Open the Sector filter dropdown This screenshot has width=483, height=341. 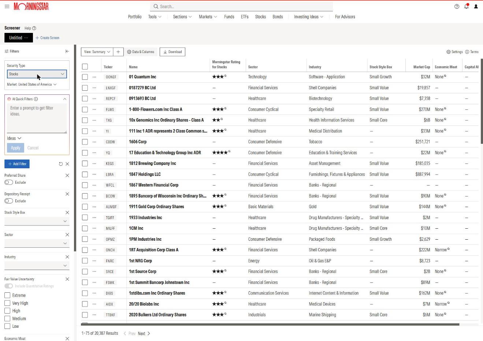(x=37, y=243)
